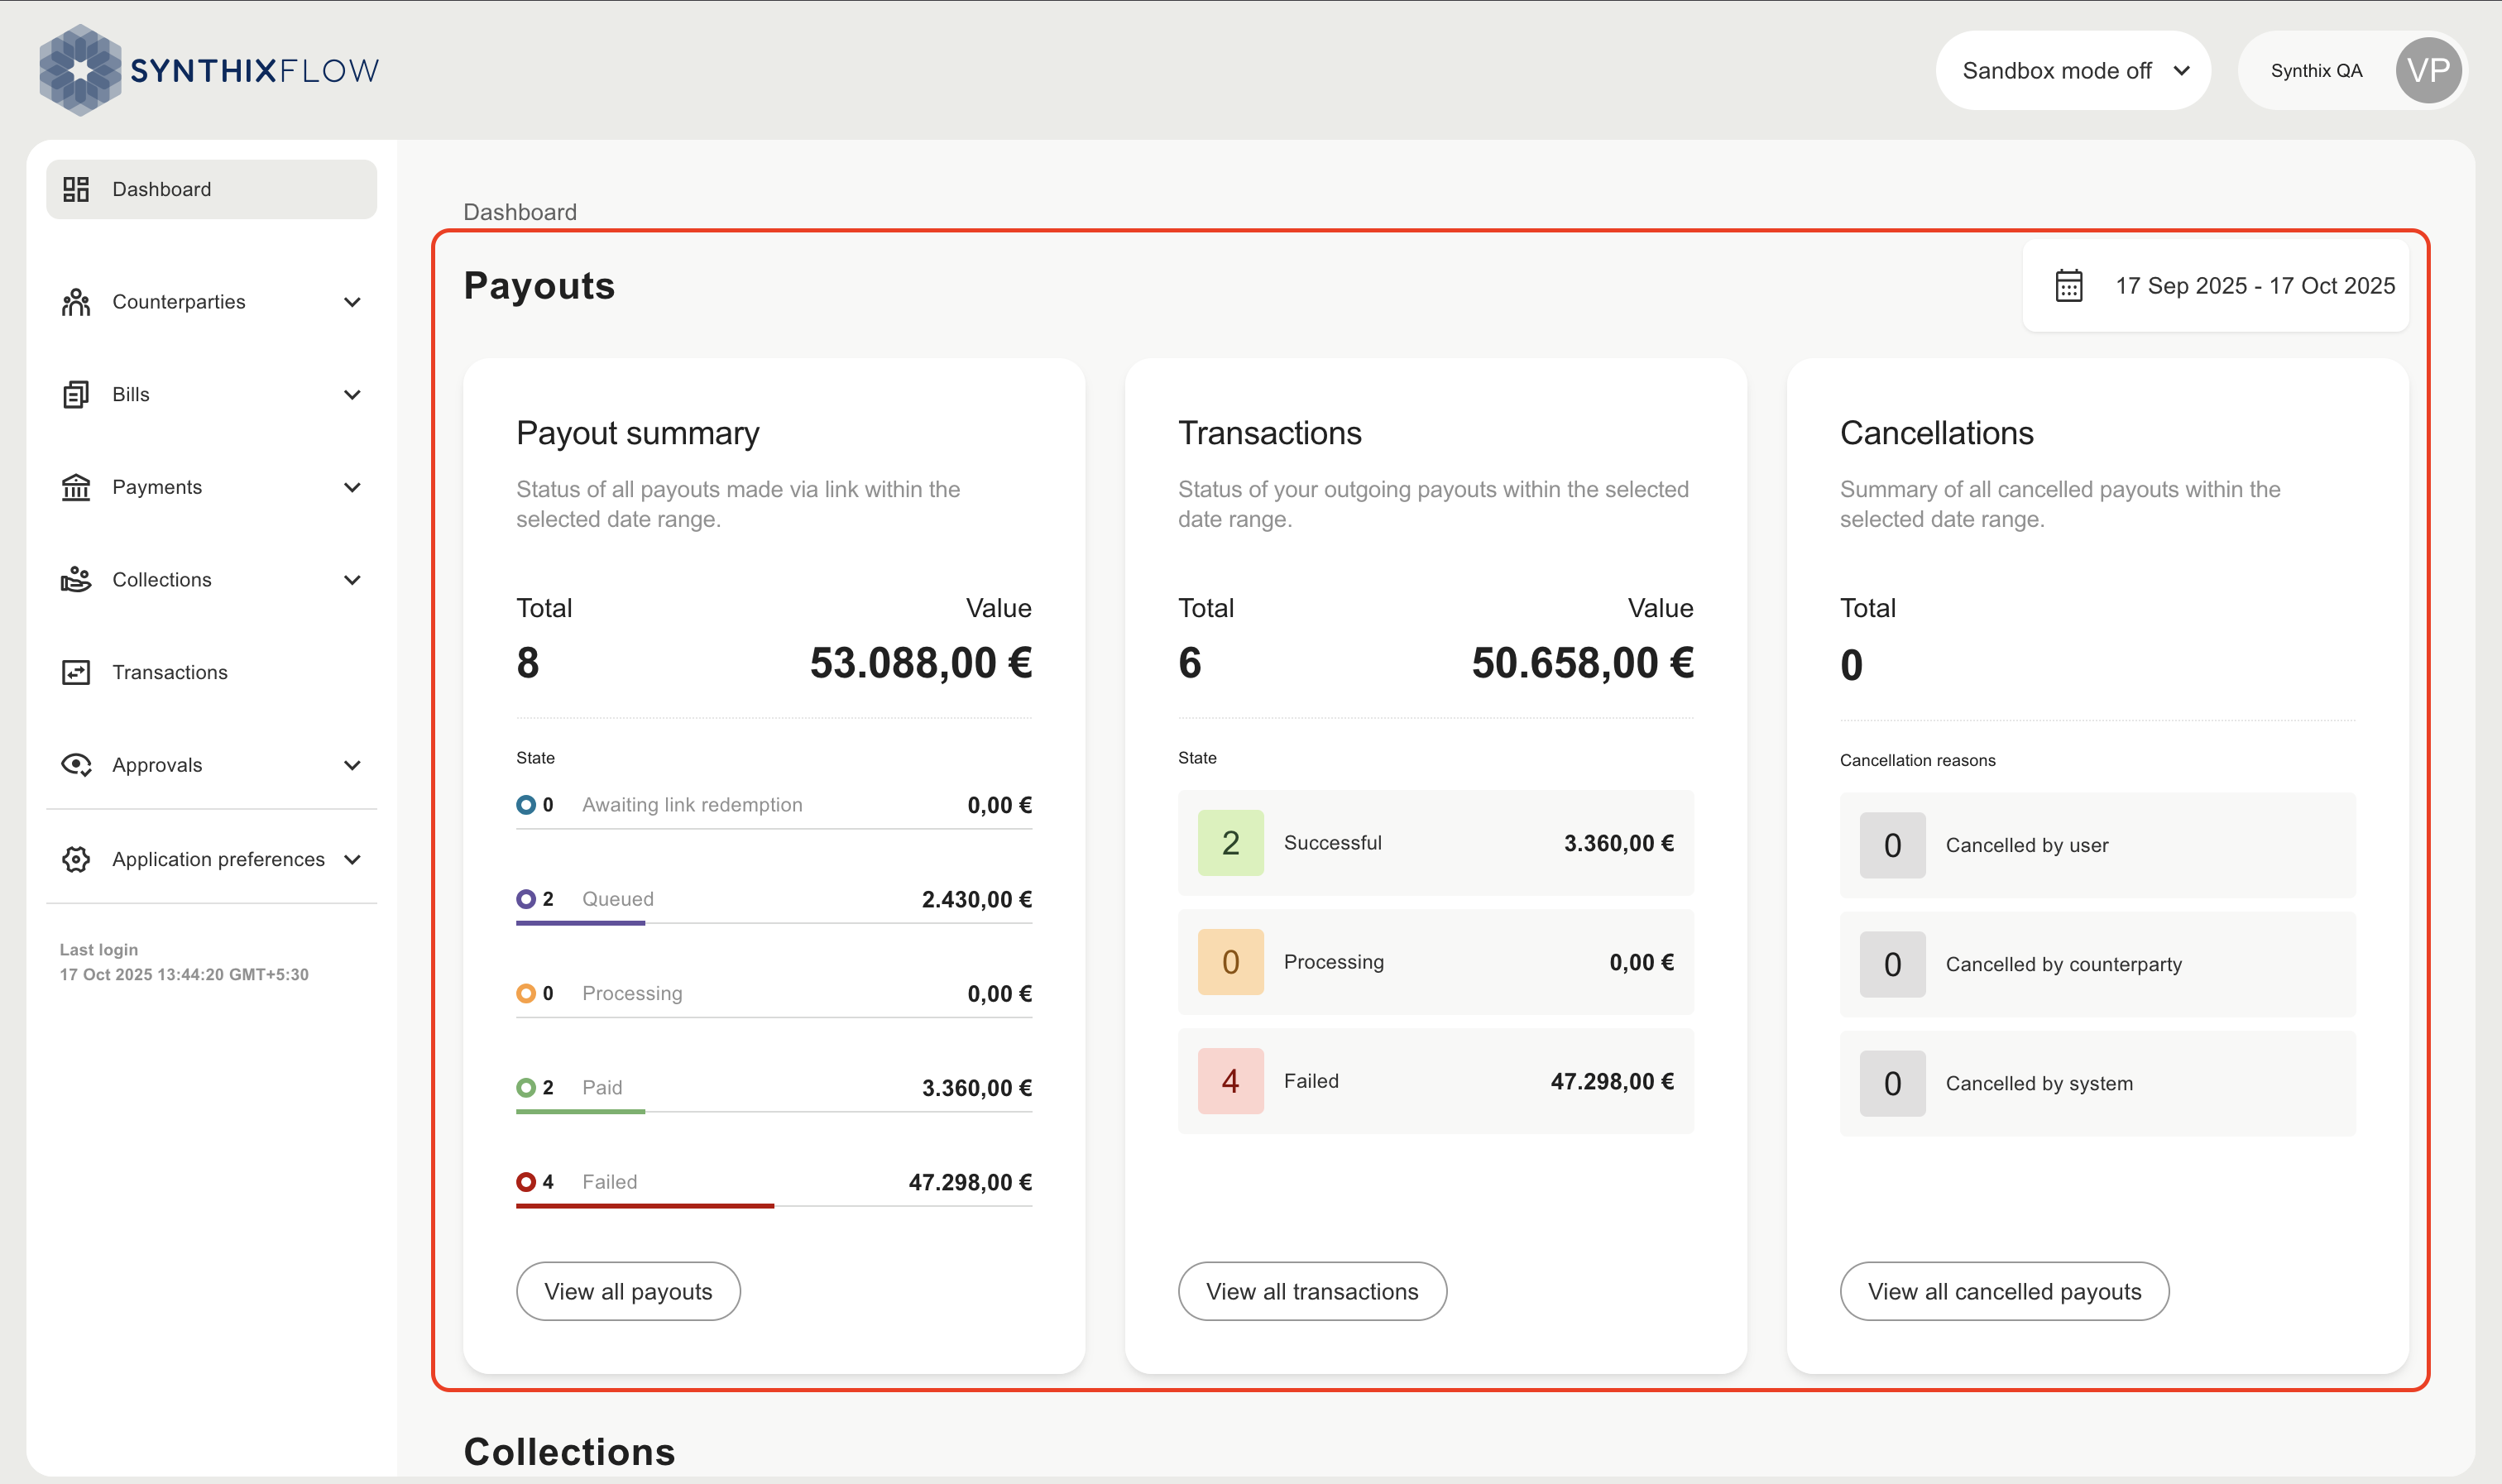This screenshot has height=1484, width=2502.
Task: Click the red Failed state circle
Action: click(x=526, y=1182)
